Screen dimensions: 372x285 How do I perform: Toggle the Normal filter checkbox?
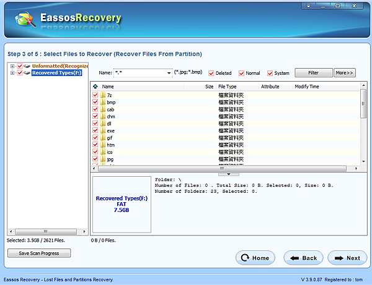[x=241, y=74]
